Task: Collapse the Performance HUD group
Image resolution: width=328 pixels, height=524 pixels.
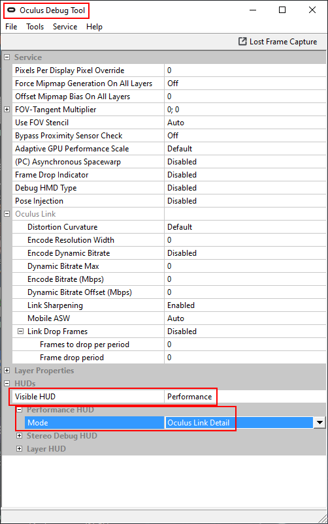Action: [20, 409]
